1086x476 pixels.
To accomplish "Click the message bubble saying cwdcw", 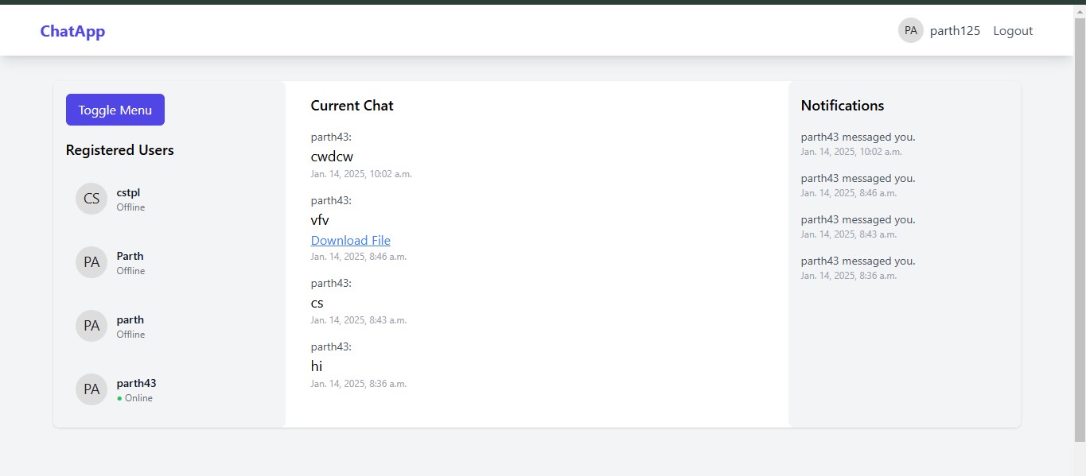I will 332,156.
